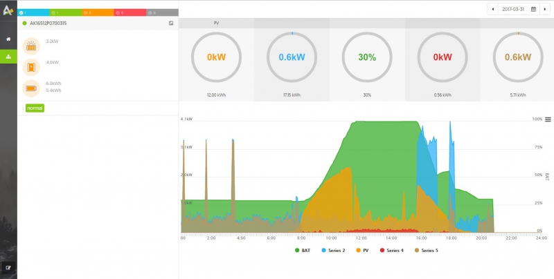Click the tan 0.6kW gauge

[x=518, y=57]
